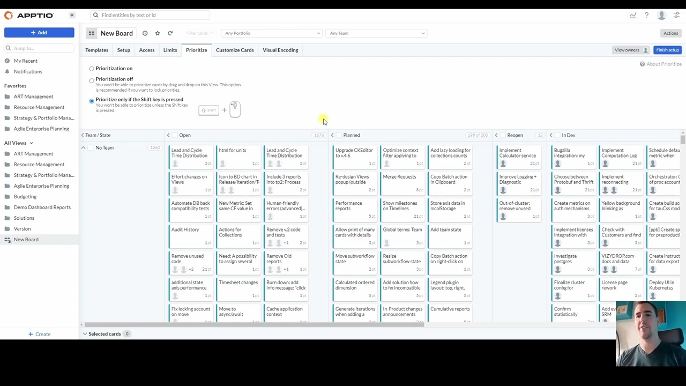
Task: Click About Prioritize help icon
Action: (642, 64)
